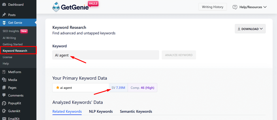Click the Help/Resources label
The height and width of the screenshot is (120, 277).
(x=251, y=7)
